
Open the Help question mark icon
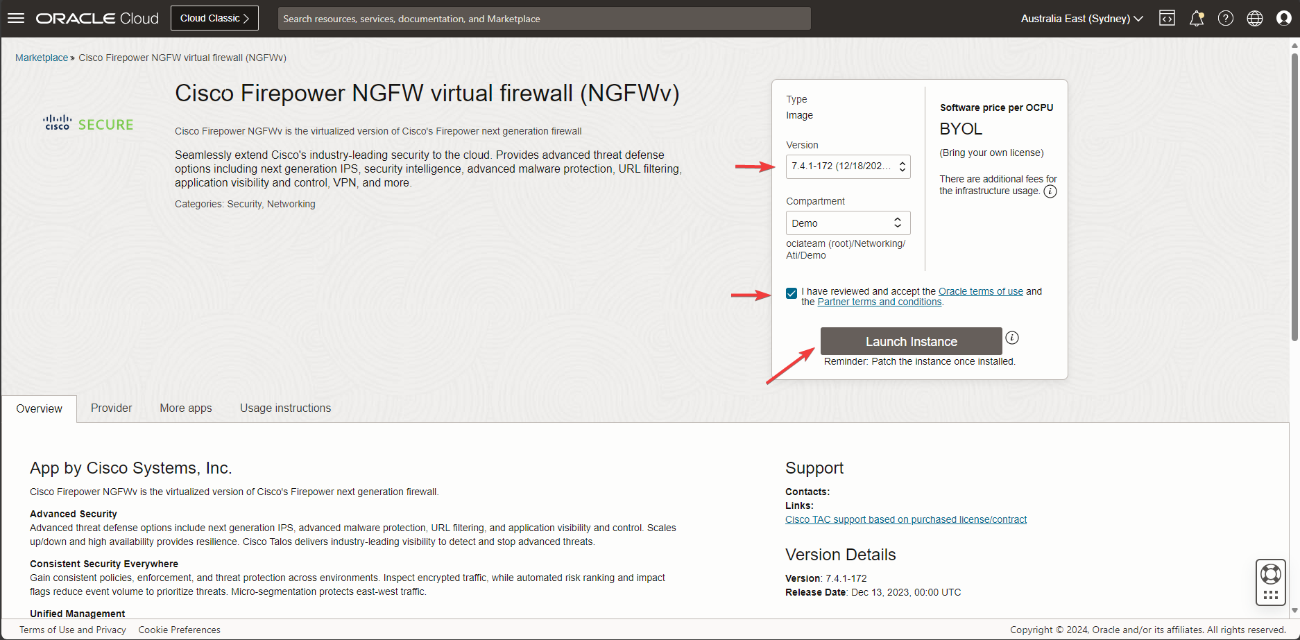(1226, 19)
